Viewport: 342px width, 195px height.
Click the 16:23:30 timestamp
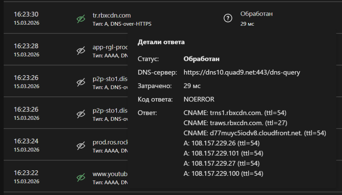pyautogui.click(x=26, y=15)
